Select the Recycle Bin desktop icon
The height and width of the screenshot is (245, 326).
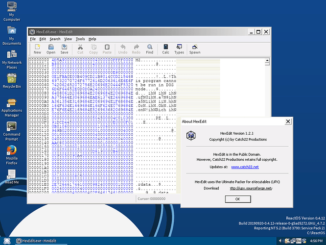(12, 81)
